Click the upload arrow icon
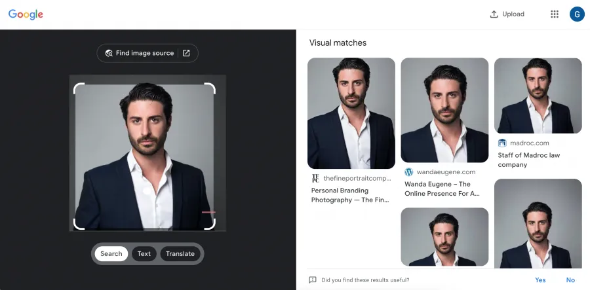Screen dimensions: 590x290 (x=494, y=14)
